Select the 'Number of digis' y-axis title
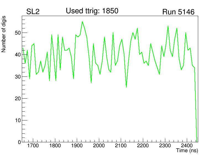This screenshot has width=220, height=158. click(4, 34)
